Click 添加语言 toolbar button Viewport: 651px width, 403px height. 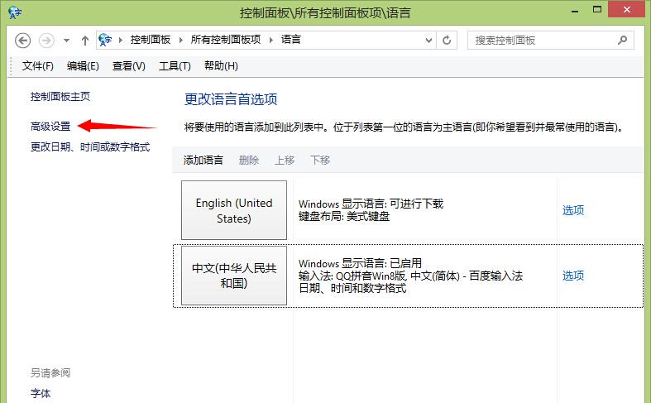[203, 160]
